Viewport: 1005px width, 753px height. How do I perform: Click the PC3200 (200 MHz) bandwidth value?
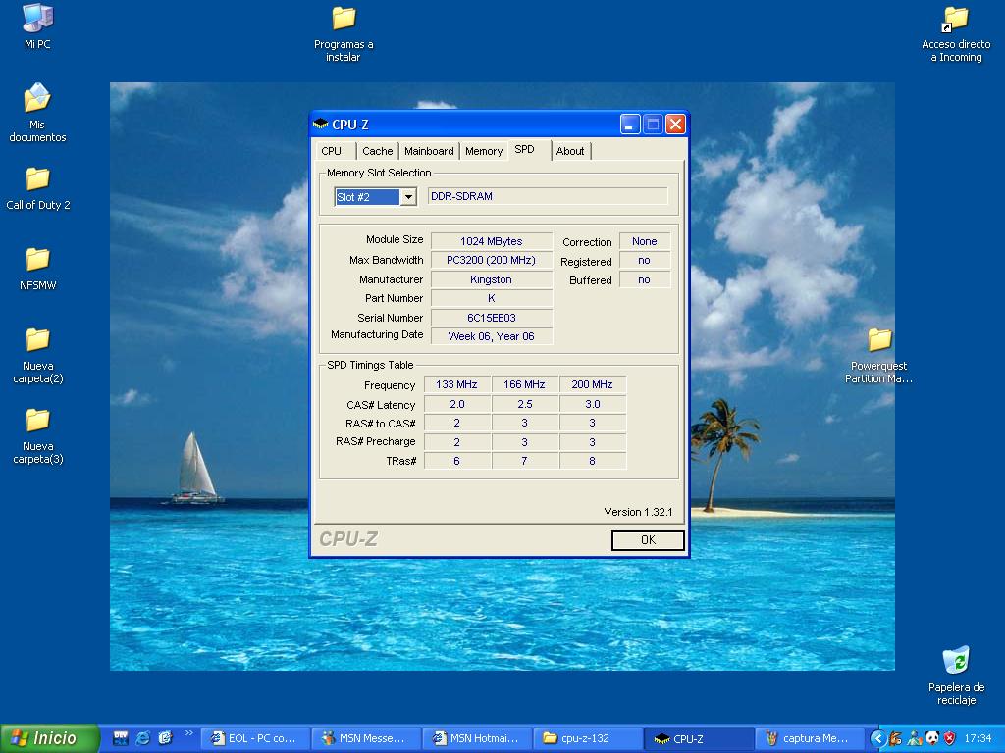point(492,260)
